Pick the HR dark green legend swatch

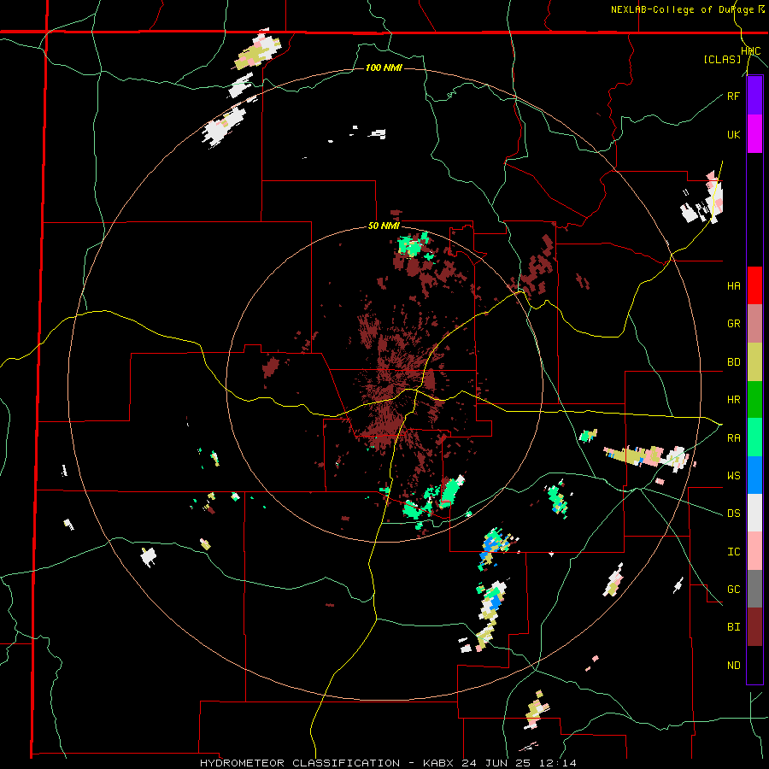[x=754, y=400]
